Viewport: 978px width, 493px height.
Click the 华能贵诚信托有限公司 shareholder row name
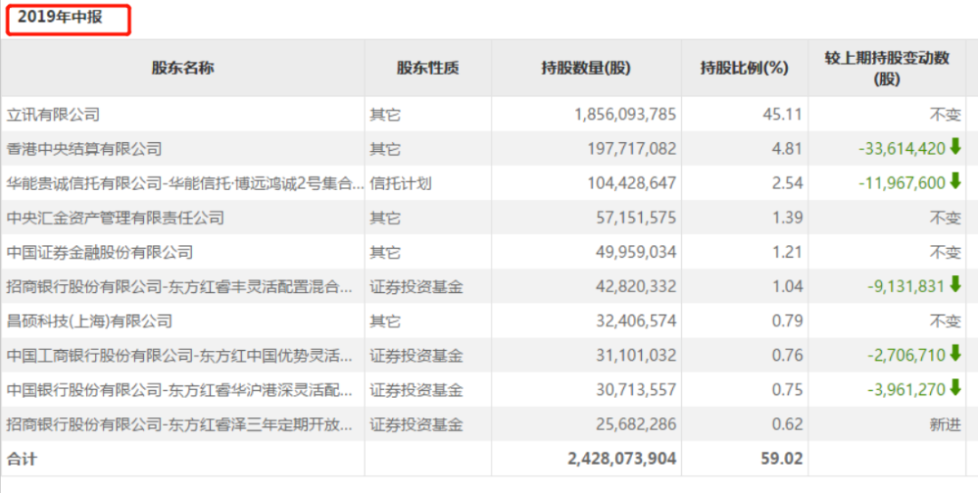186,184
